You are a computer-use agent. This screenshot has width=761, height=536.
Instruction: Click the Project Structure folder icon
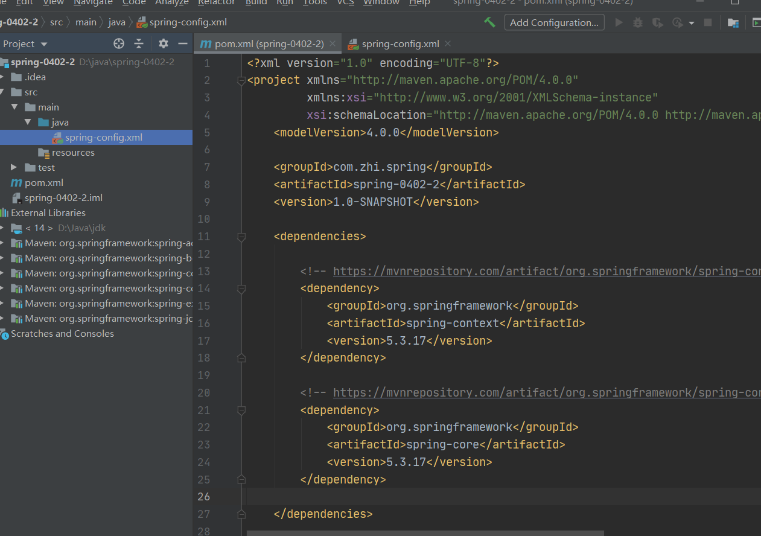click(733, 23)
